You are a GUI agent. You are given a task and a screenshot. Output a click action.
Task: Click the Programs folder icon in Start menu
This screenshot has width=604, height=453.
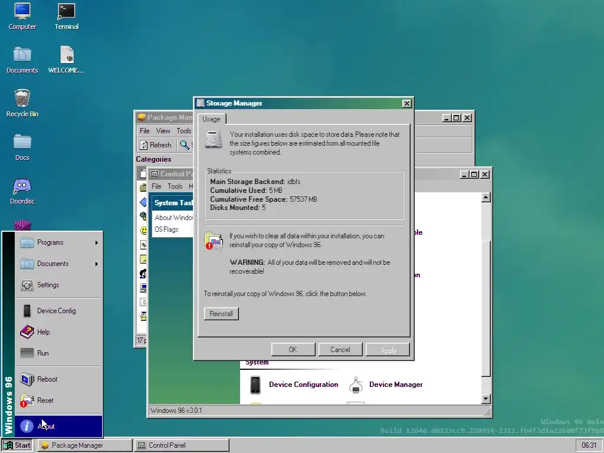coord(27,242)
